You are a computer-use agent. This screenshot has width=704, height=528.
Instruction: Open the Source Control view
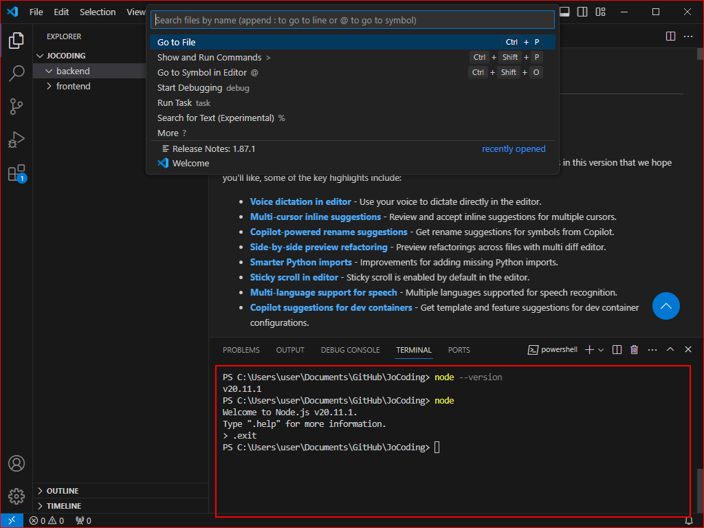(x=16, y=107)
